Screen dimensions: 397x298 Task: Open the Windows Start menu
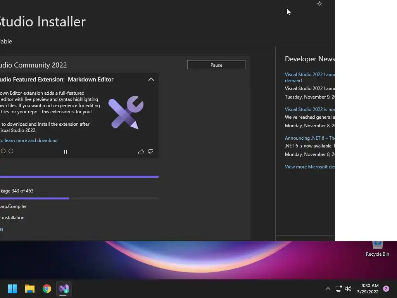pyautogui.click(x=12, y=289)
